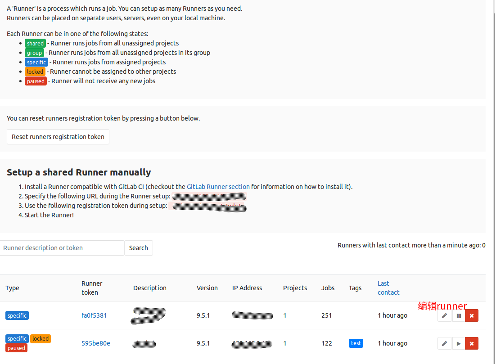Delete the fa0f5381 runner with red X

coord(472,315)
